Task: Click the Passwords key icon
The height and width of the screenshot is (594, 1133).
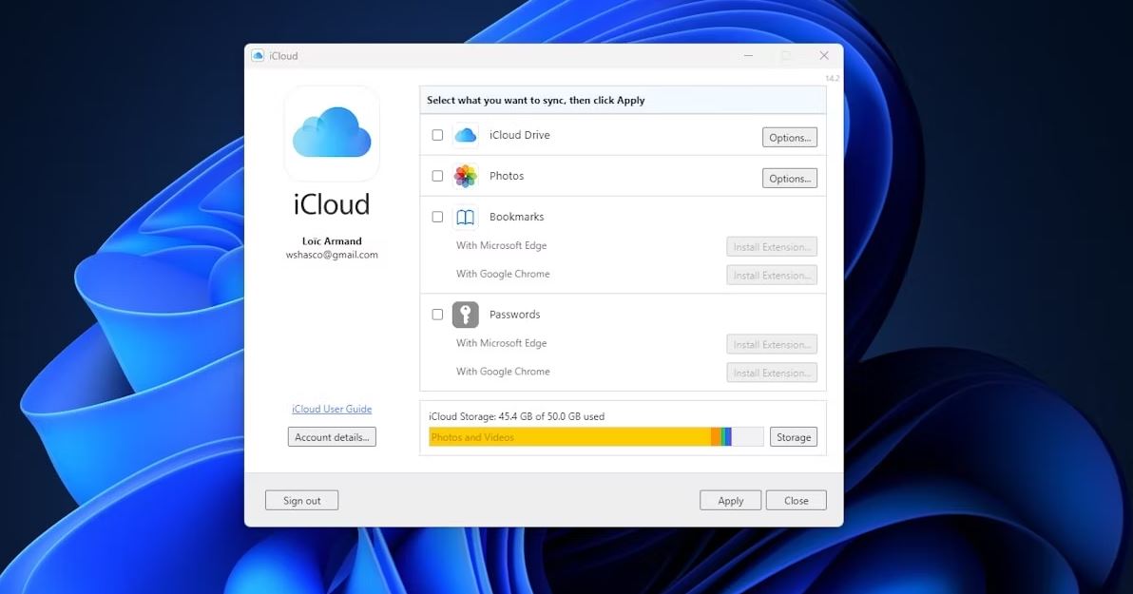Action: coord(466,315)
